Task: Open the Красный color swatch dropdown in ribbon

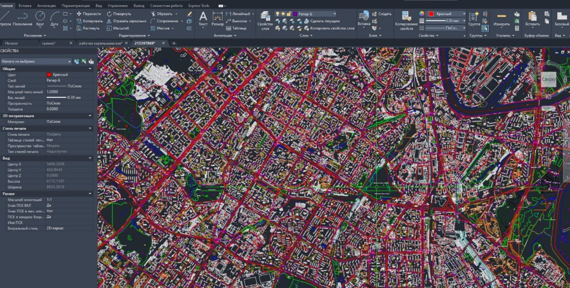Action: pyautogui.click(x=447, y=14)
